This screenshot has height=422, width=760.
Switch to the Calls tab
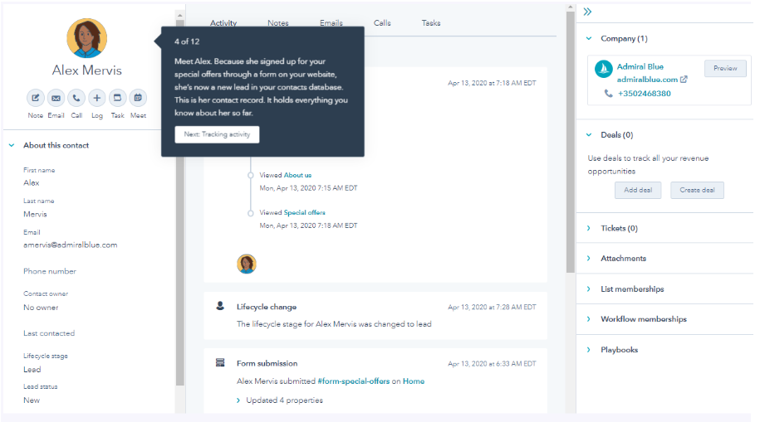tap(382, 22)
